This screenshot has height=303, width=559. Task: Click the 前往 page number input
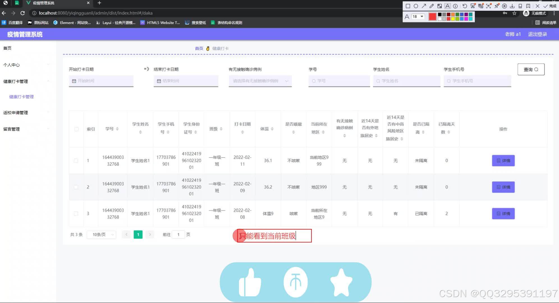click(x=178, y=235)
